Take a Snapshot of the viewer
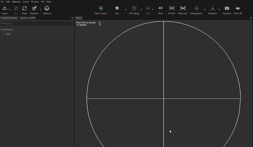Image resolution: width=253 pixels, height=147 pixels. (x=227, y=8)
